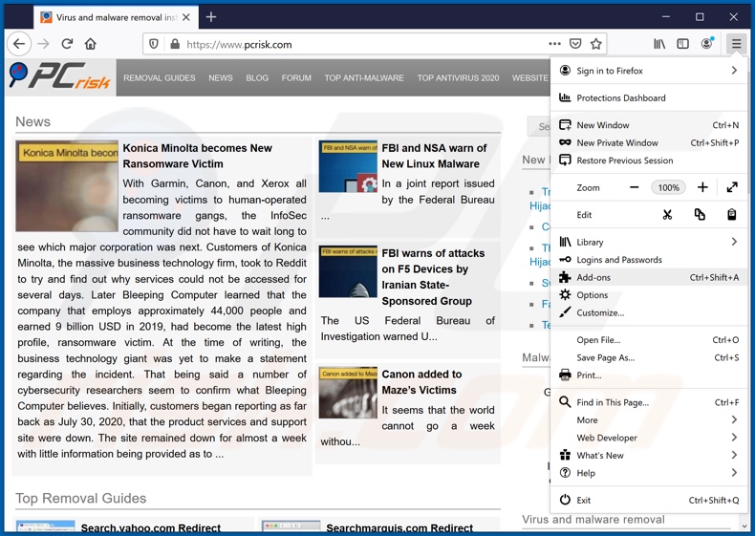
Task: Expand the Web Developer submenu
Action: click(x=649, y=438)
